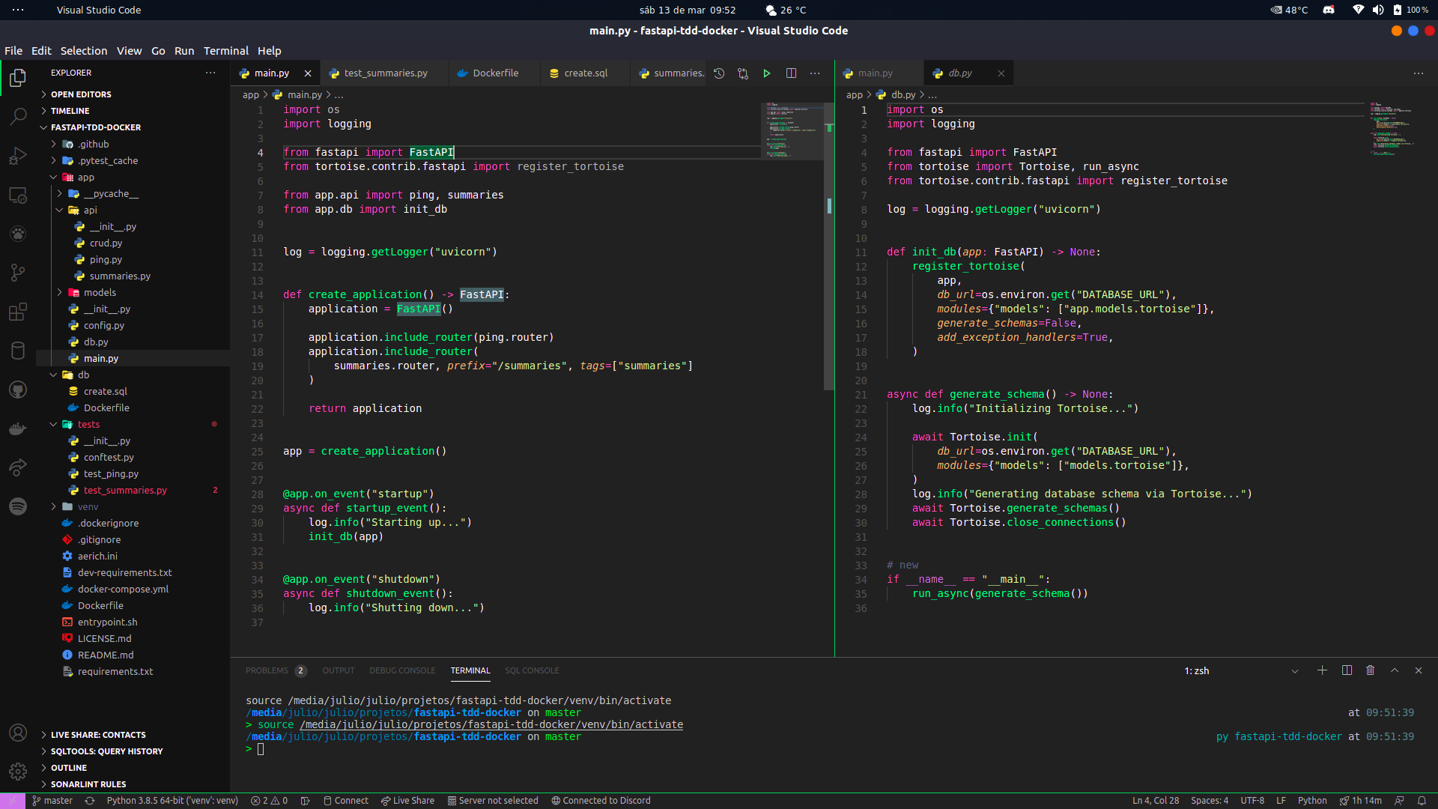This screenshot has width=1438, height=809.
Task: Open crud.py in explorer
Action: coord(106,243)
